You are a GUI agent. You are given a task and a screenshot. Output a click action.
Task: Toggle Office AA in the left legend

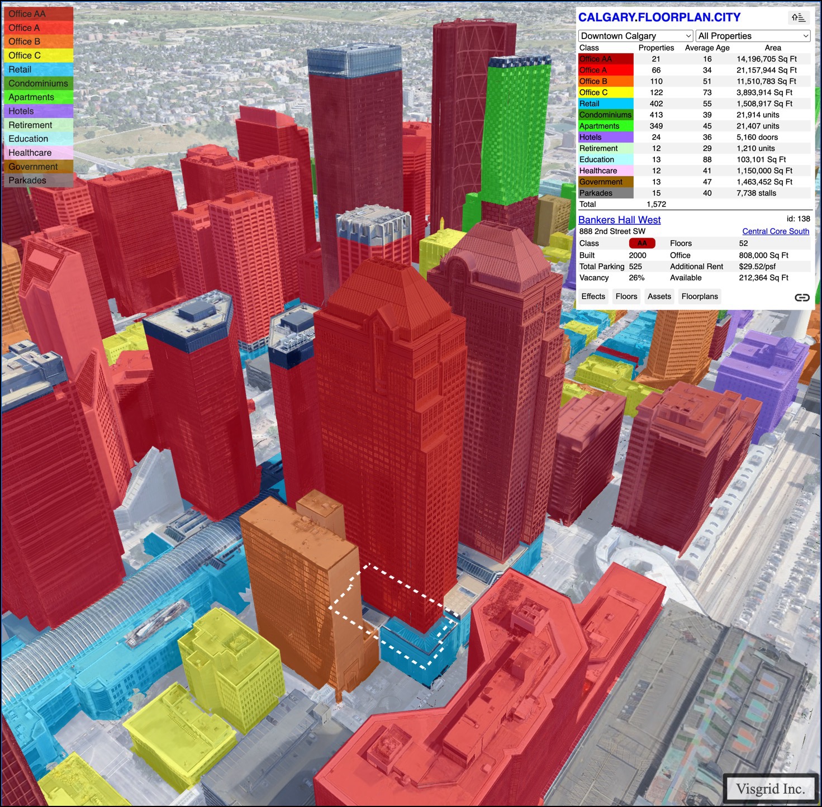pyautogui.click(x=37, y=14)
